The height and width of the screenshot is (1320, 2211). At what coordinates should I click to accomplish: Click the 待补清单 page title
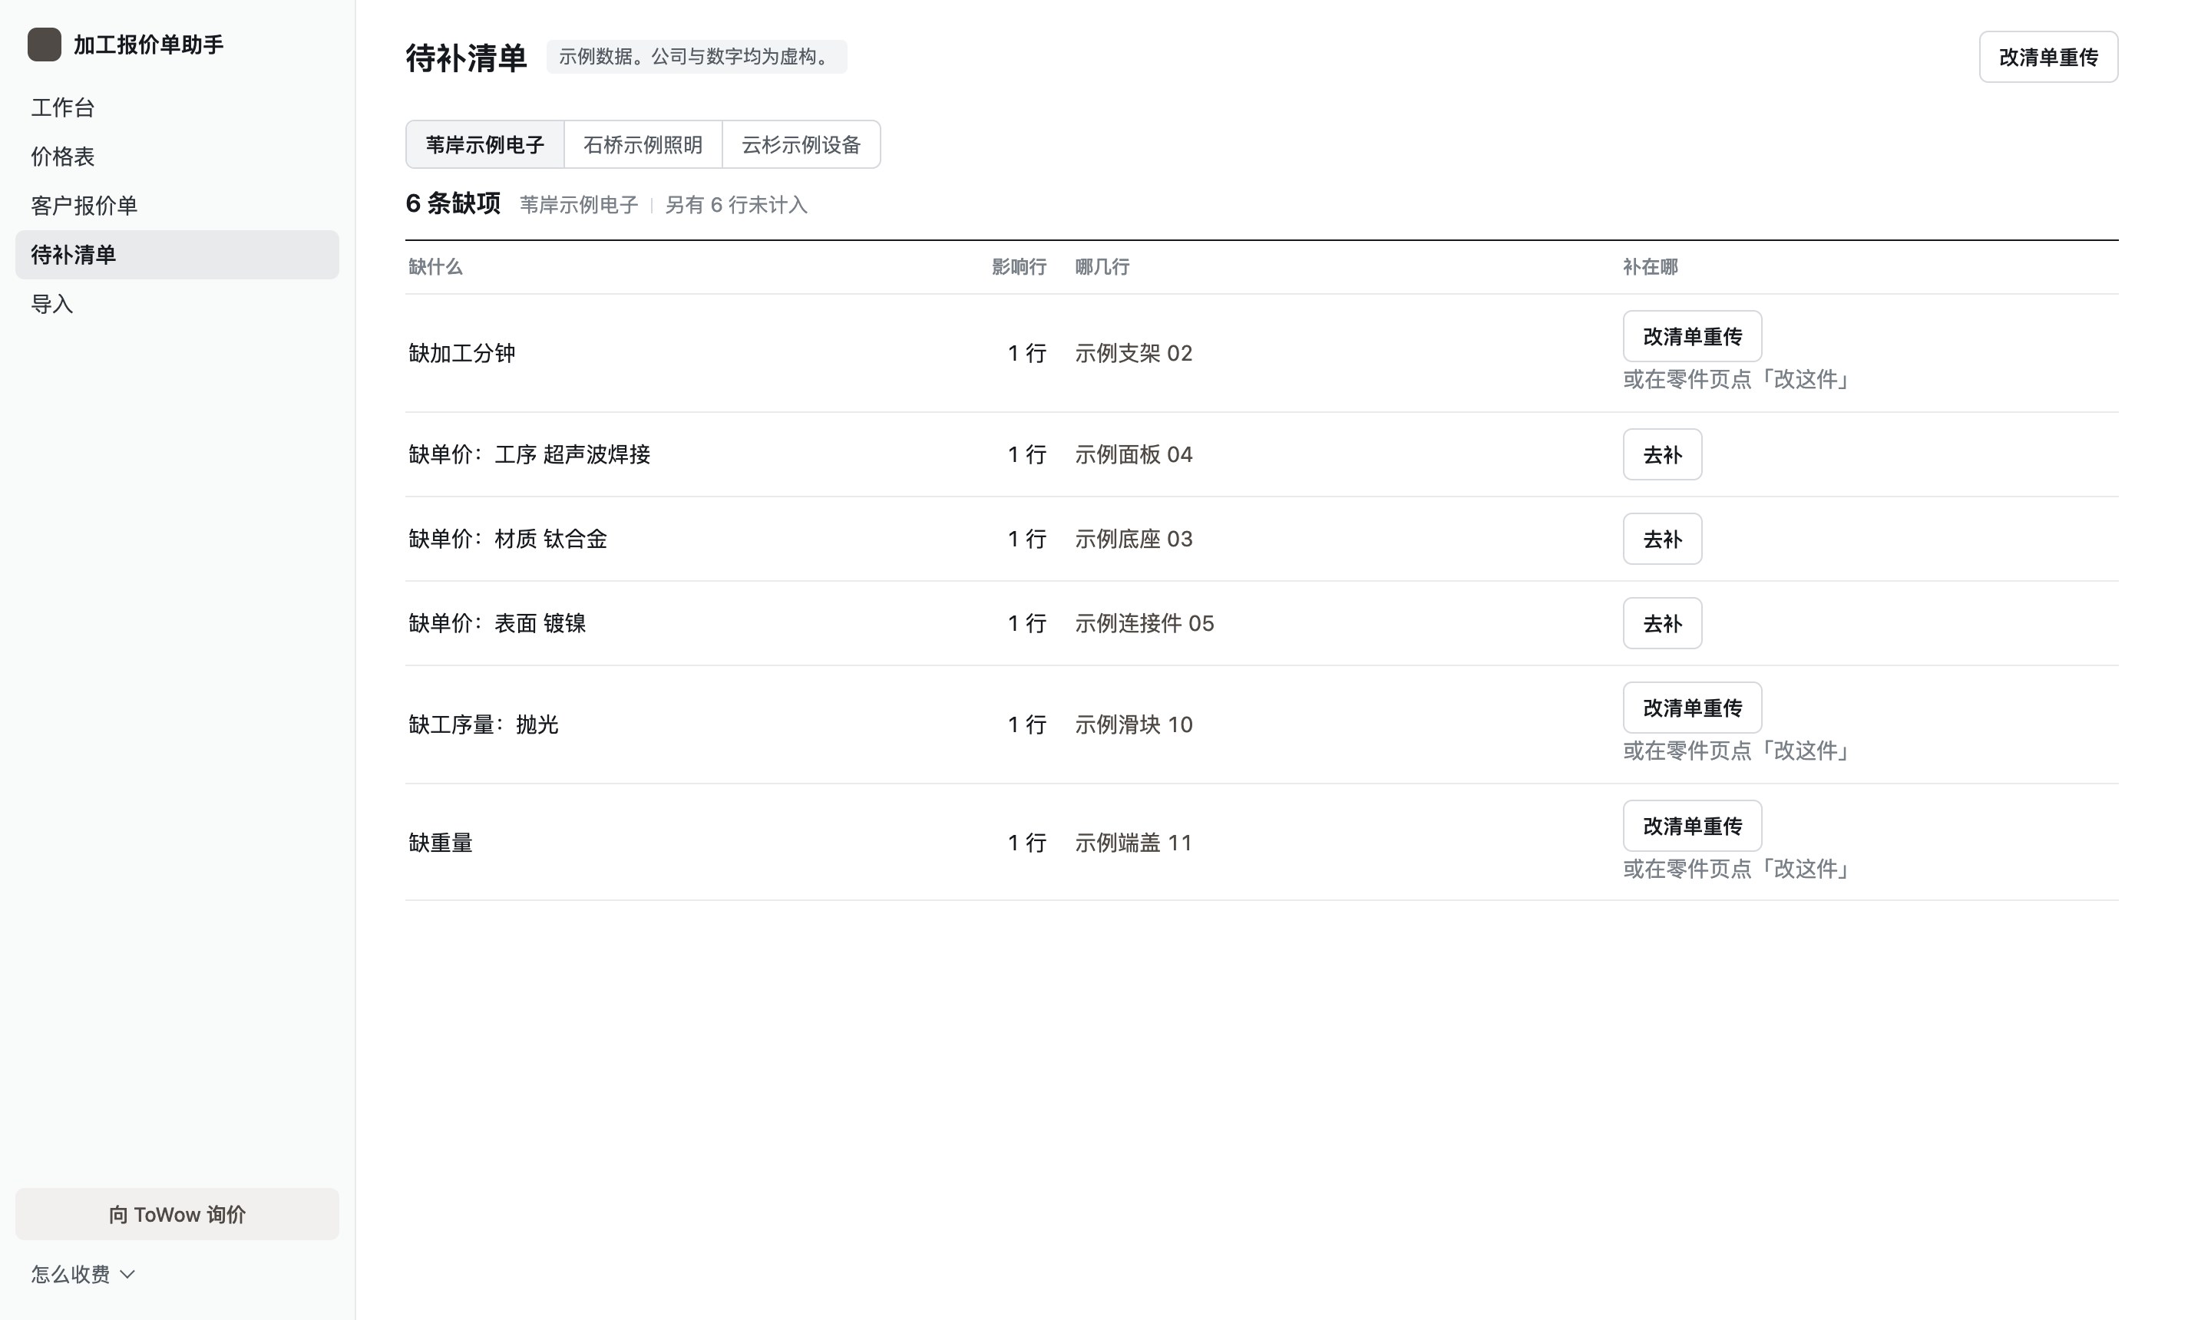466,58
